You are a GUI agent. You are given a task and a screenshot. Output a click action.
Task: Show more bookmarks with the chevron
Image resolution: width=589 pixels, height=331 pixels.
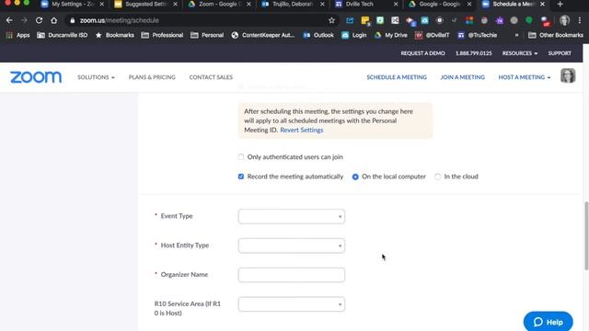pos(516,35)
